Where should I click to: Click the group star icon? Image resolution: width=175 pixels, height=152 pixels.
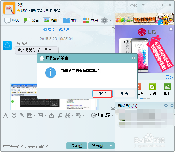(18, 11)
